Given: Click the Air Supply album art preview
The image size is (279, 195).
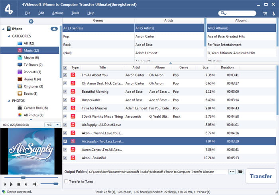Looking at the screenshot, I should (31, 151).
